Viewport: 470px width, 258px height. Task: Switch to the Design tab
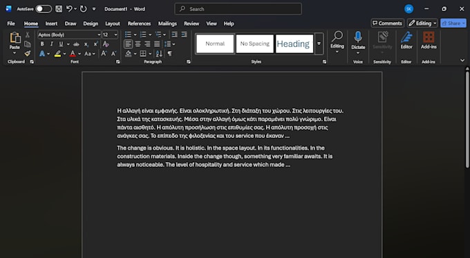tap(91, 23)
